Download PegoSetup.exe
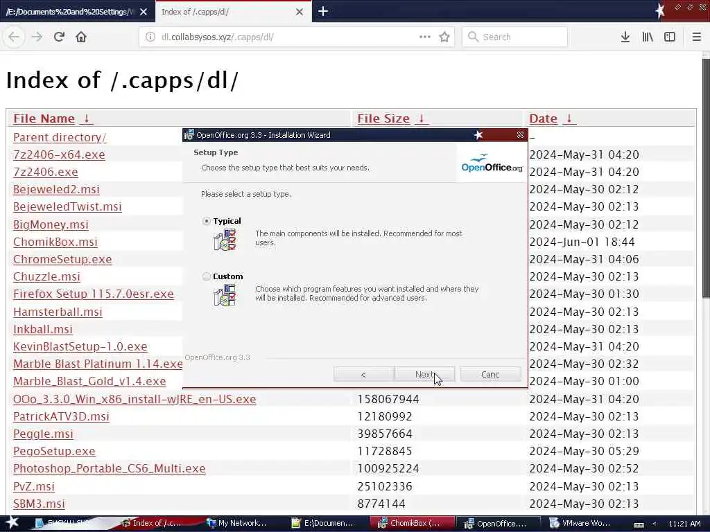Viewport: 710px width, 532px height. (54, 451)
